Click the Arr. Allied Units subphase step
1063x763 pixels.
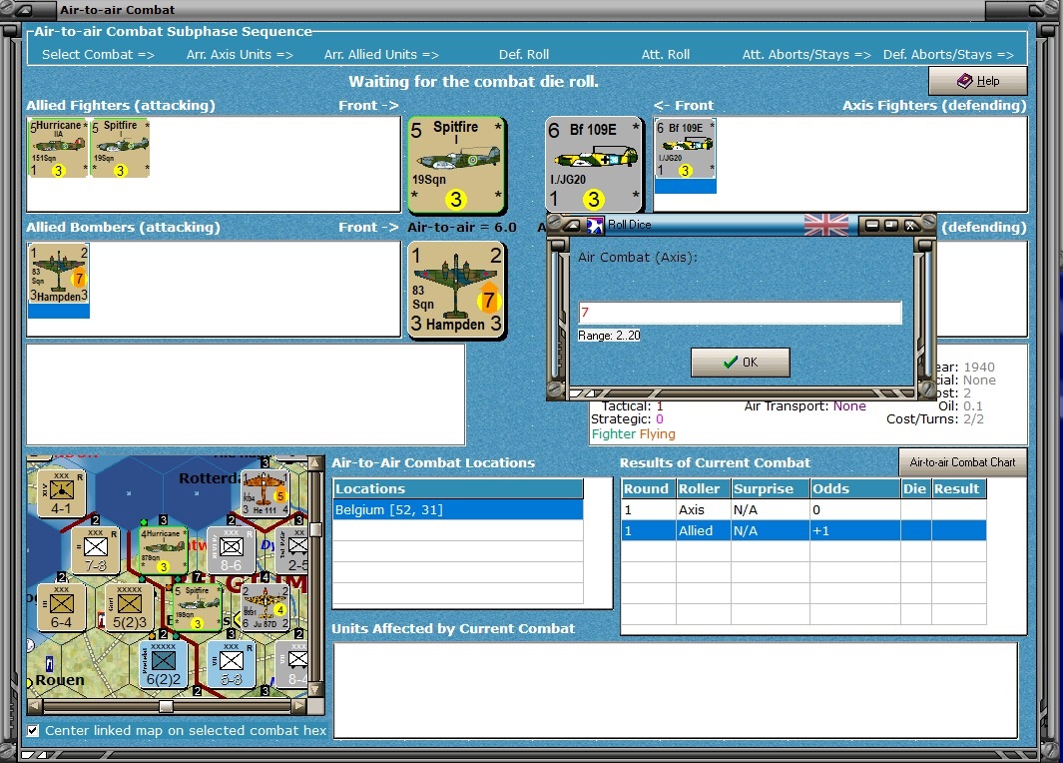coord(381,54)
